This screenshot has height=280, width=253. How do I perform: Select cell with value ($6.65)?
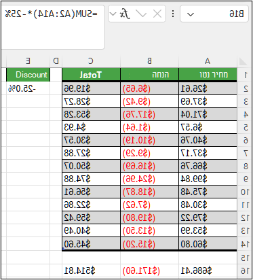tap(149, 88)
